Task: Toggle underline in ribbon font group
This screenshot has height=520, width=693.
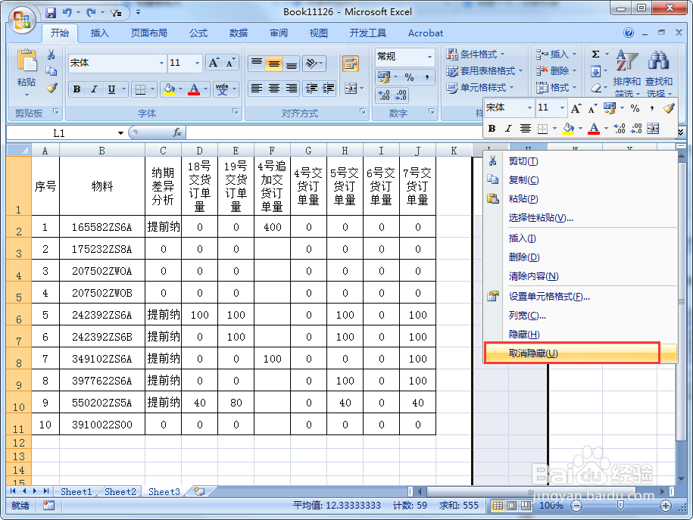Action: (x=111, y=89)
